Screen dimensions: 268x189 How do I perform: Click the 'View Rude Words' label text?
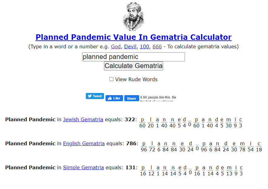pos(136,79)
